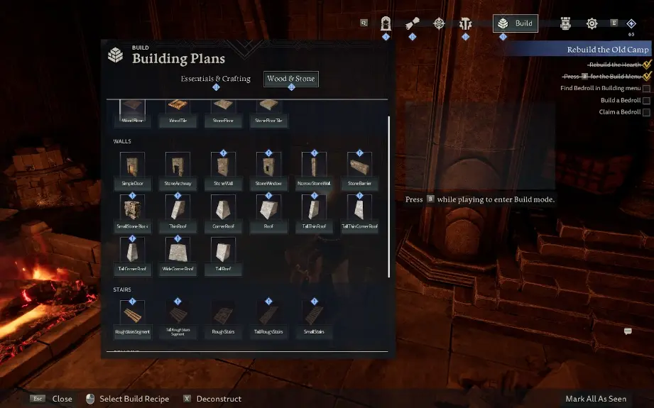This screenshot has width=654, height=408.
Task: Switch to Essentials & Crafting tab
Action: point(216,79)
